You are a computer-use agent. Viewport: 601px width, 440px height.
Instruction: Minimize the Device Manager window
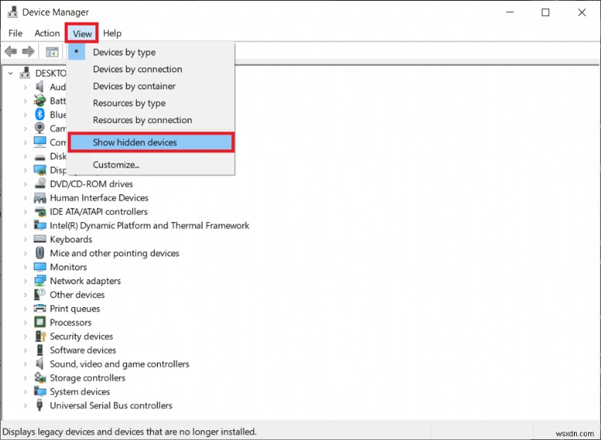click(510, 12)
